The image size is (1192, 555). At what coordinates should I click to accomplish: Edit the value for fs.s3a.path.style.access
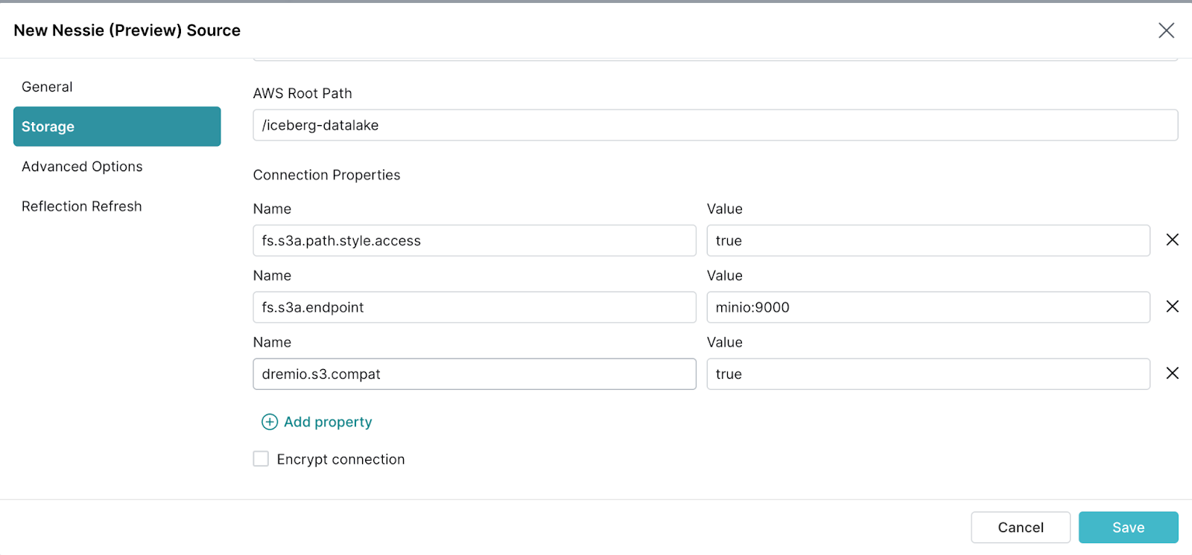(x=928, y=240)
